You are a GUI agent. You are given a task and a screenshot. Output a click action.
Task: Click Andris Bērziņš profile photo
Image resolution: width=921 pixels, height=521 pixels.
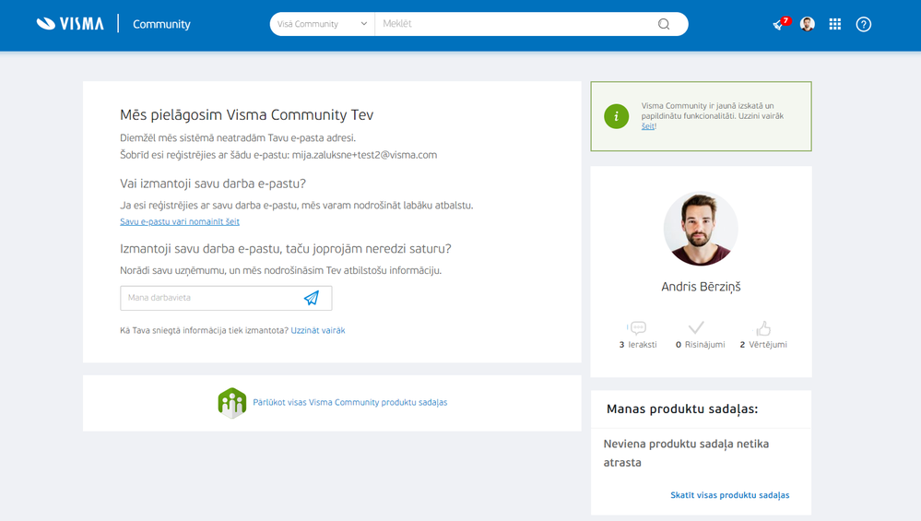pos(701,229)
